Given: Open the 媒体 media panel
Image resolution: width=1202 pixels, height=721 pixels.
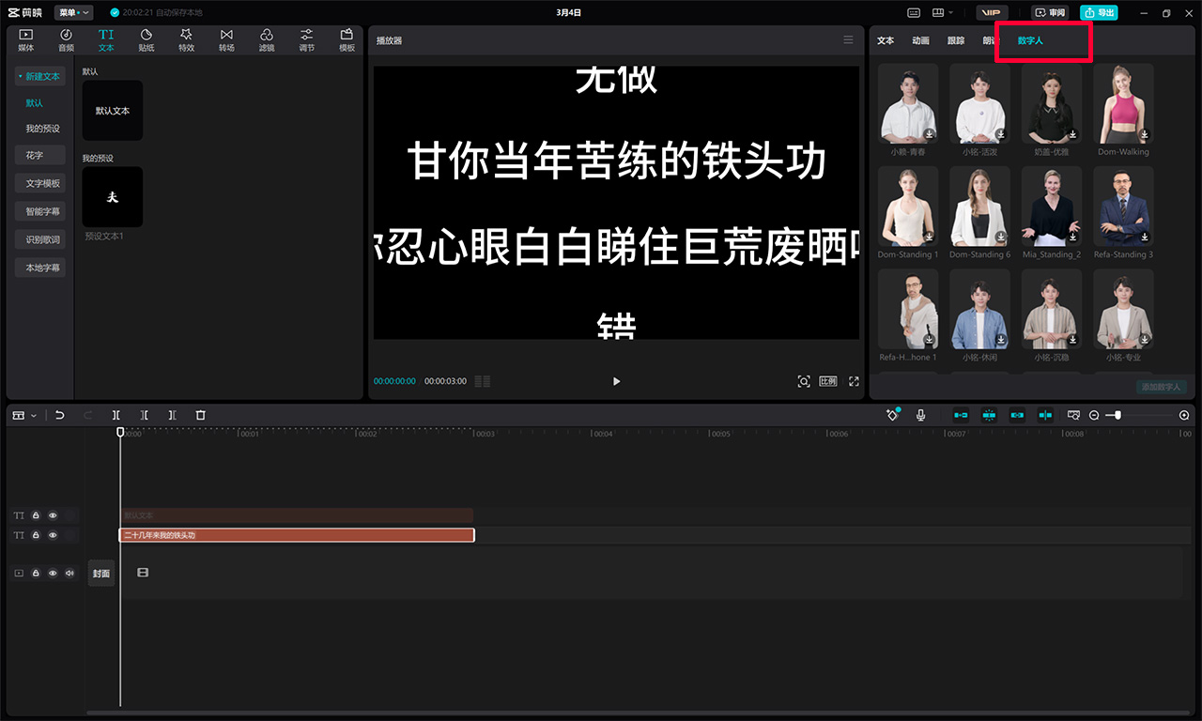Looking at the screenshot, I should pyautogui.click(x=25, y=39).
